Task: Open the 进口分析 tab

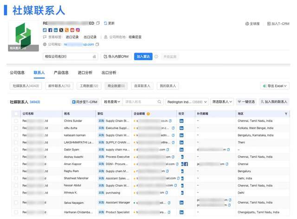Action: pyautogui.click(x=85, y=73)
